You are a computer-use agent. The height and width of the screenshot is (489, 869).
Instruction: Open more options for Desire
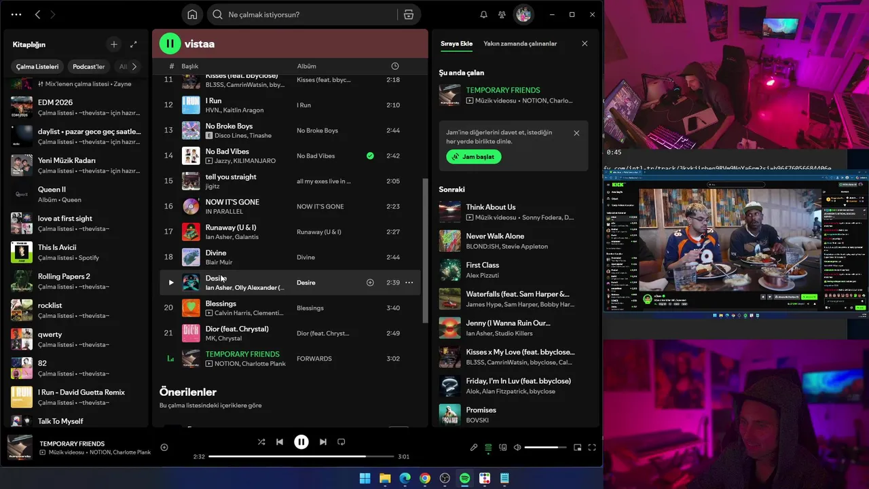(x=409, y=283)
